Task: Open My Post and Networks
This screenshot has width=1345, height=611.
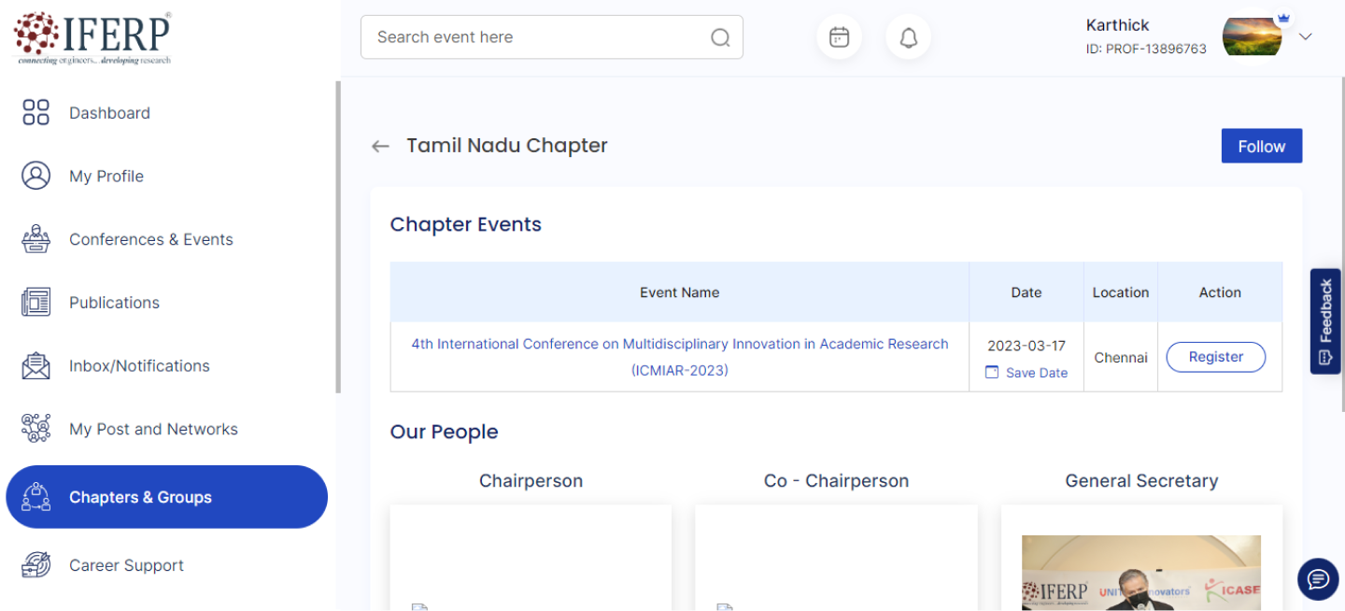Action: tap(153, 430)
